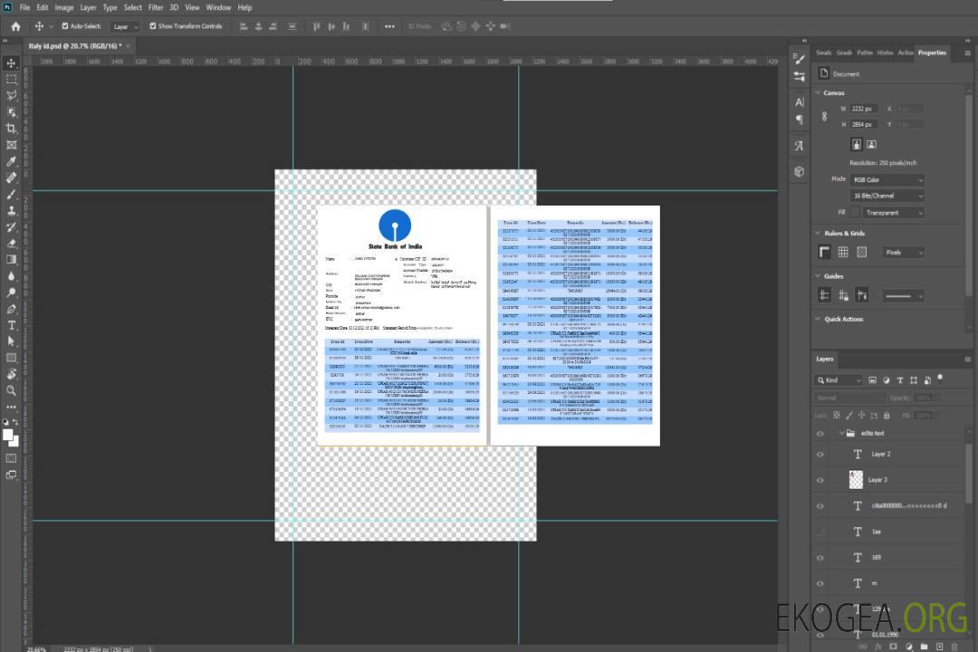This screenshot has height=652, width=978.
Task: Click the foreground color swatch
Action: (x=8, y=436)
